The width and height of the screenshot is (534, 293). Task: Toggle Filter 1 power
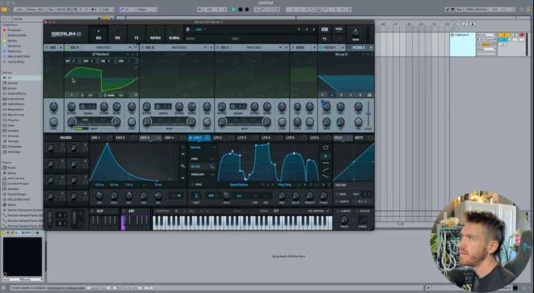tap(321, 47)
